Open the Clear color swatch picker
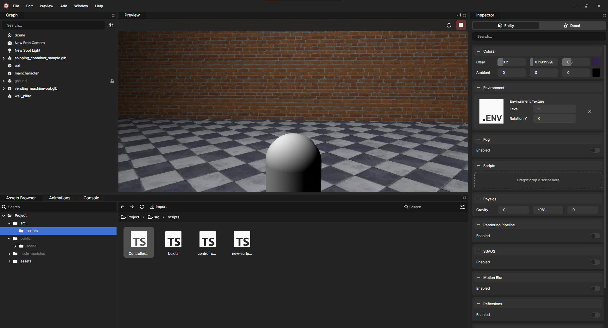The height and width of the screenshot is (328, 608). coord(596,62)
